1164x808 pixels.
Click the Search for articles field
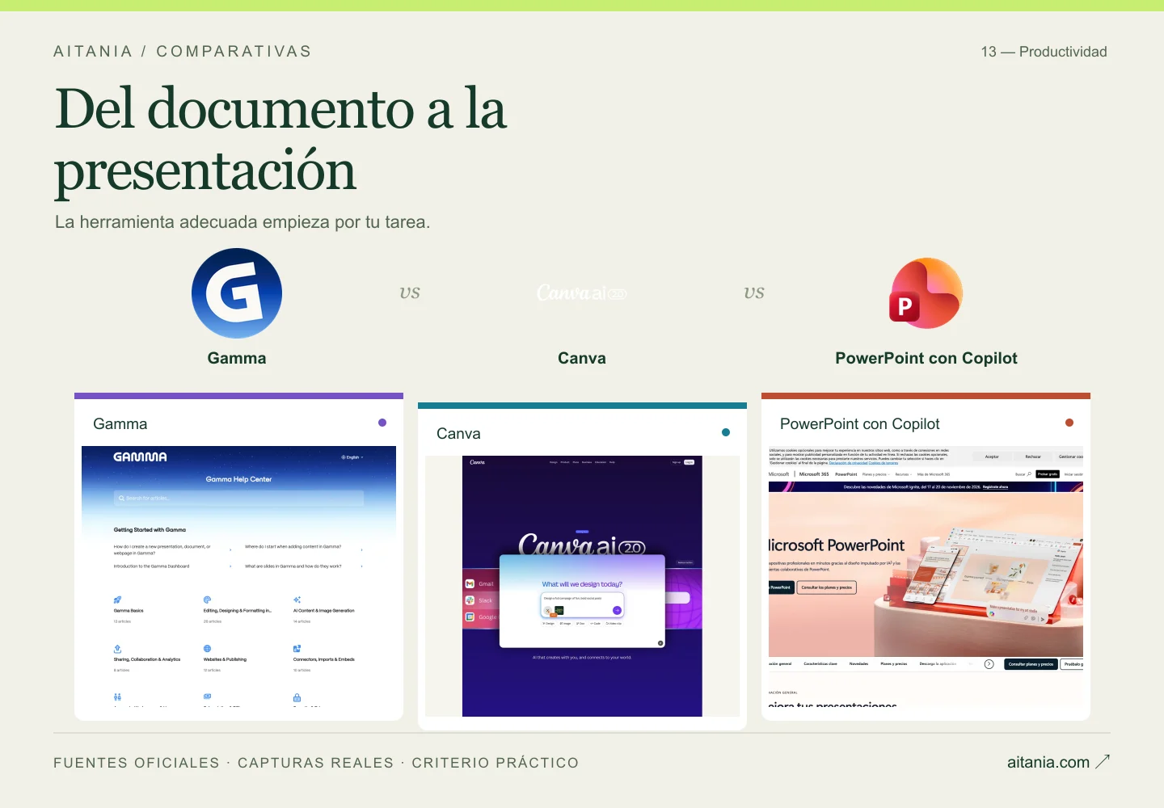point(238,499)
